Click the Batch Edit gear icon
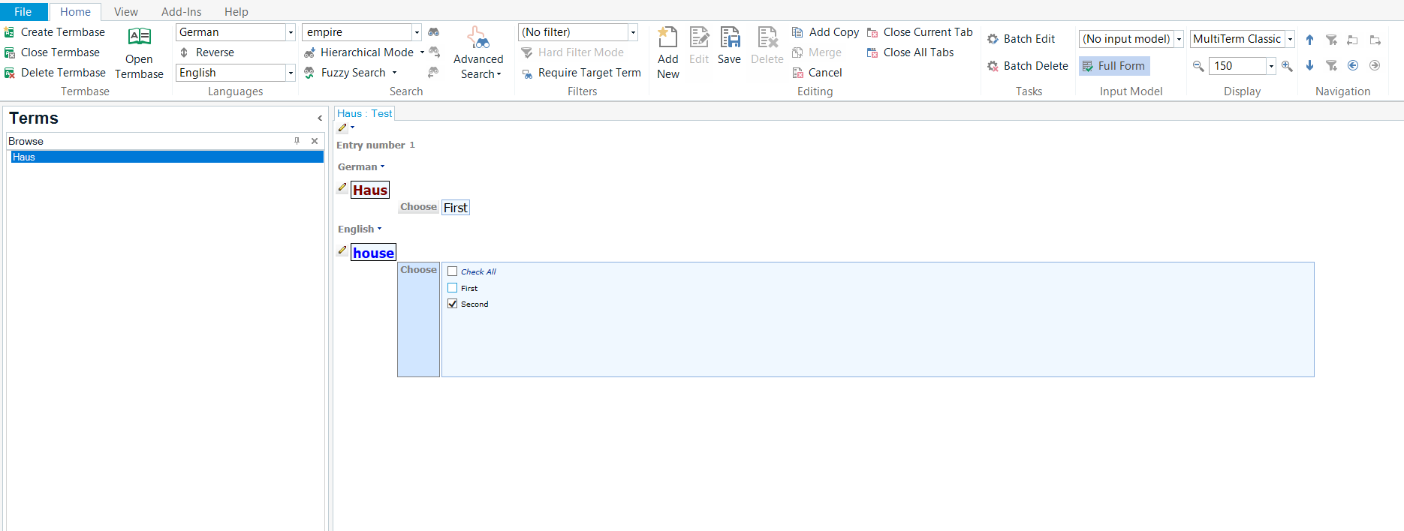 [993, 39]
